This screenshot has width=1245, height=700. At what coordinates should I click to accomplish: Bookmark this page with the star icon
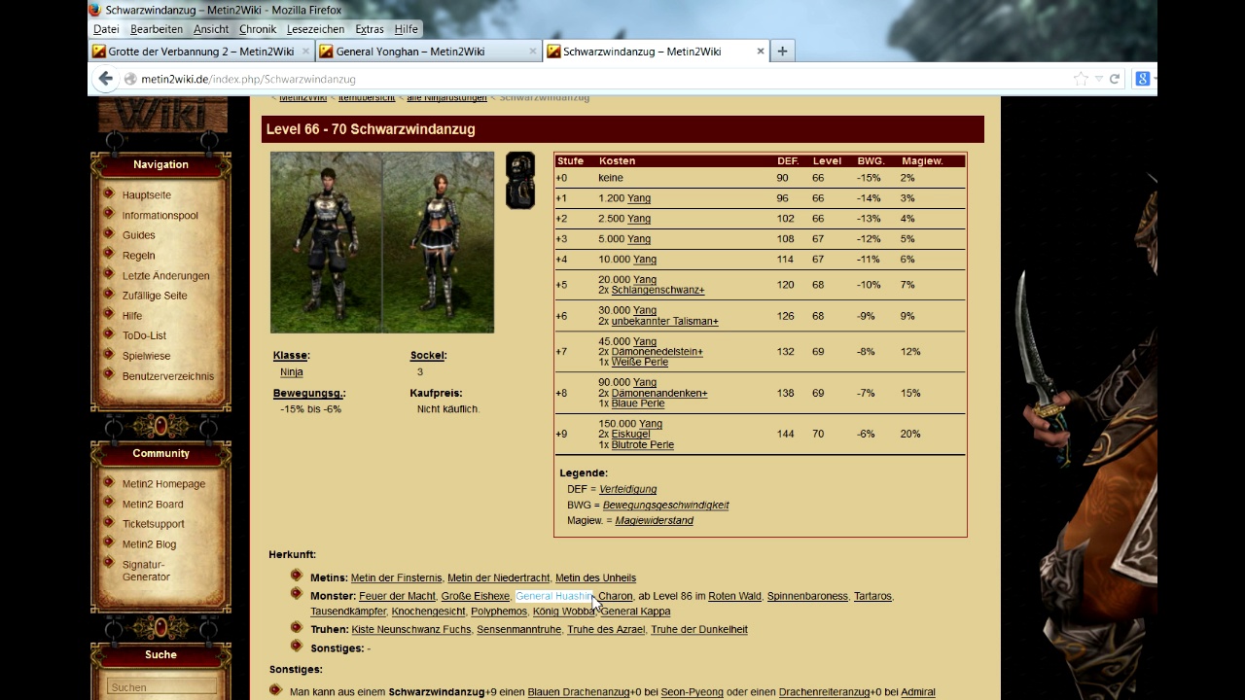tap(1080, 79)
